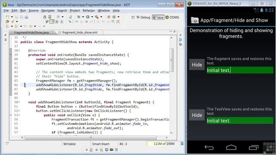Viewport: 276px width, 155px height.
Task: Toggle Mark Occurrences in the toolbar
Action: 52,22
